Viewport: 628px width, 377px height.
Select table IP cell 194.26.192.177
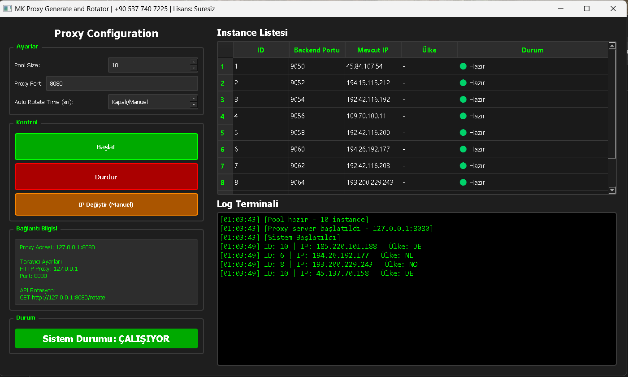click(373, 149)
